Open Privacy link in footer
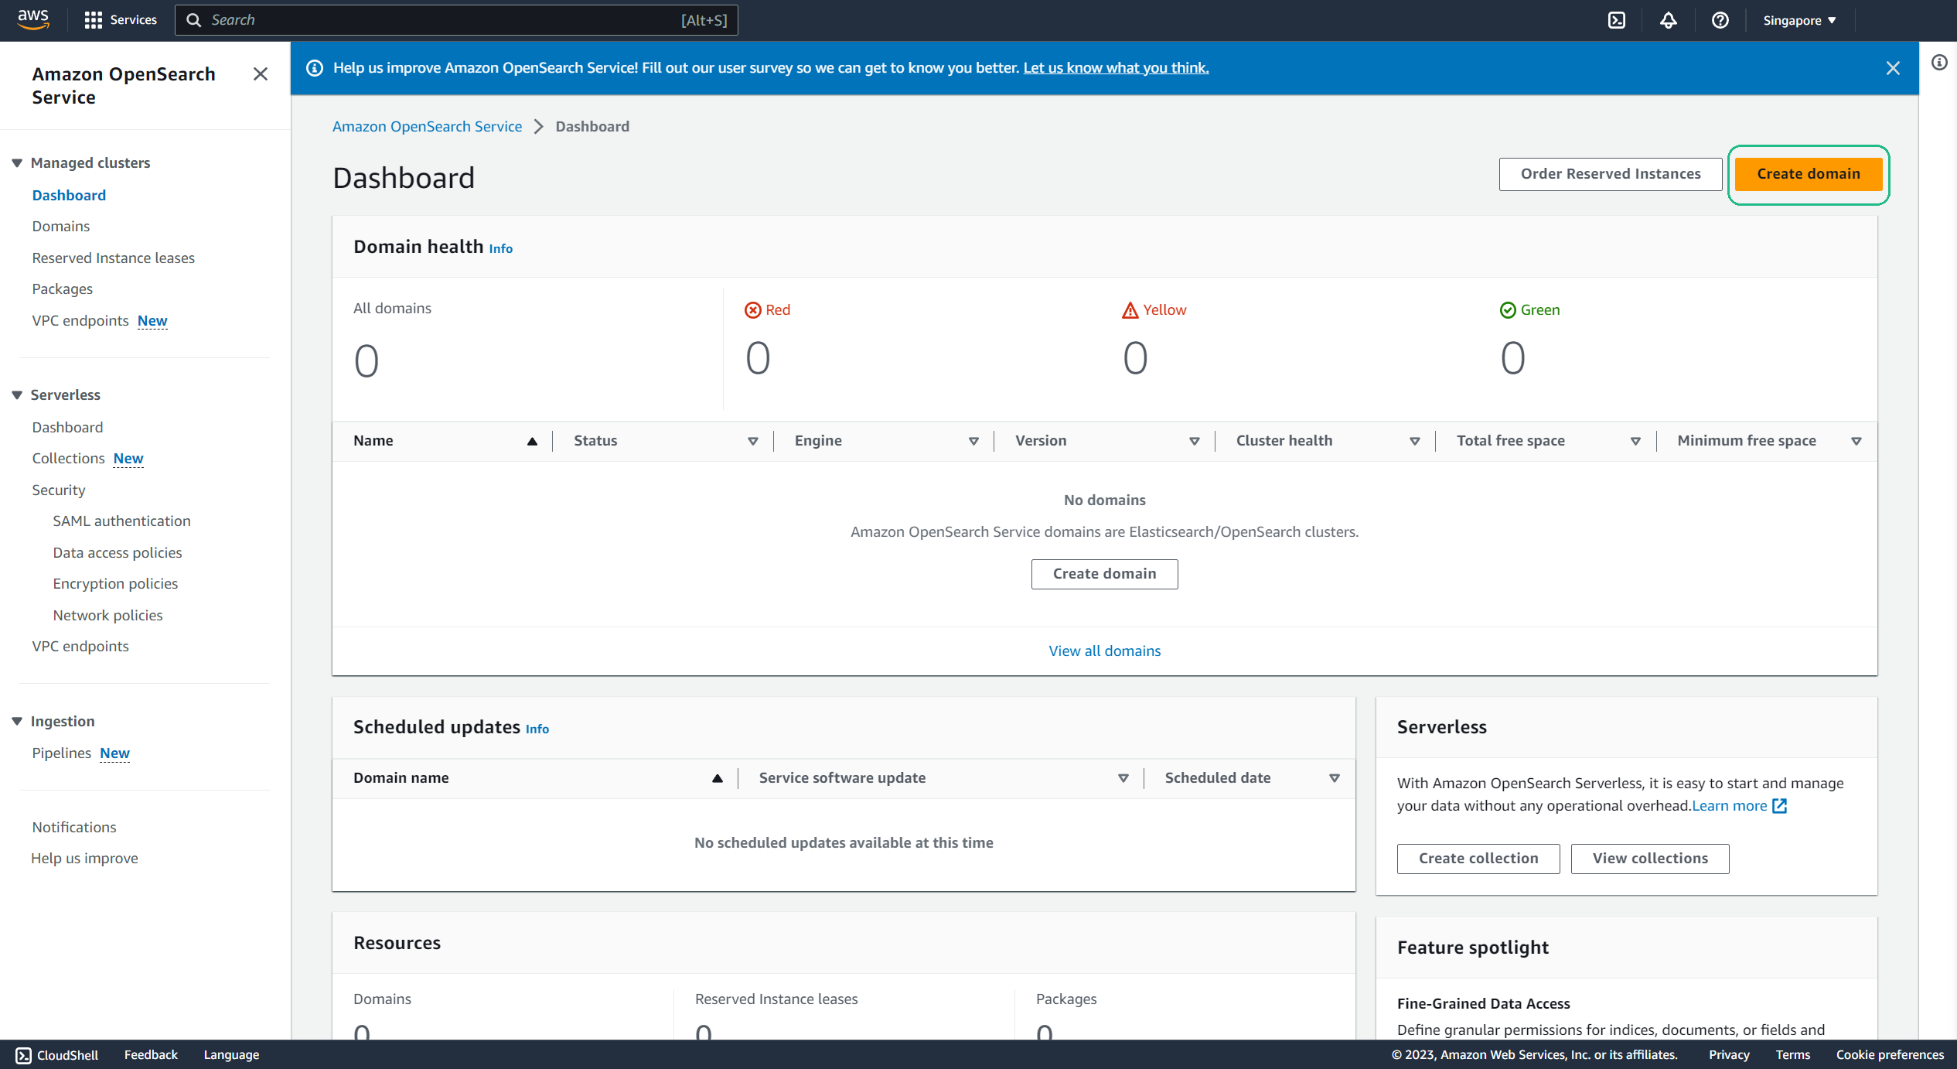Image resolution: width=1957 pixels, height=1069 pixels. pos(1729,1055)
